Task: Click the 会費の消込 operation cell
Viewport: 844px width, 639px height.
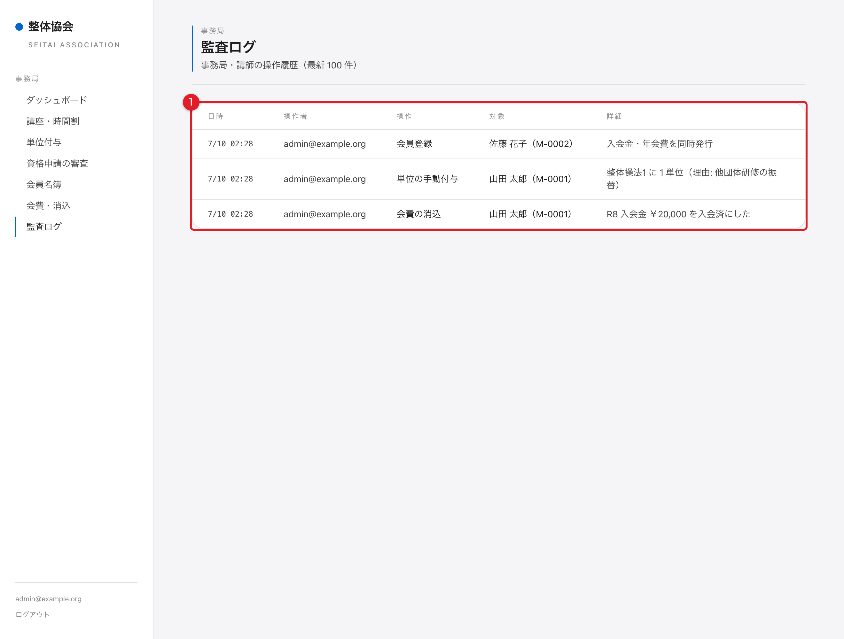Action: (418, 214)
